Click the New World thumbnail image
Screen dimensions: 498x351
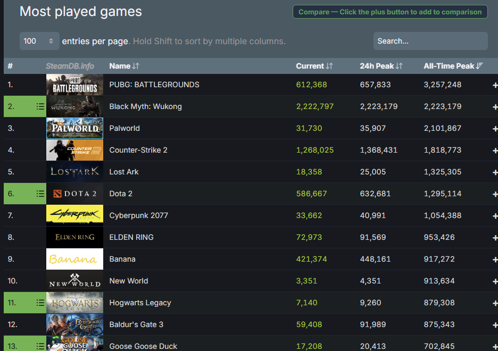click(74, 281)
